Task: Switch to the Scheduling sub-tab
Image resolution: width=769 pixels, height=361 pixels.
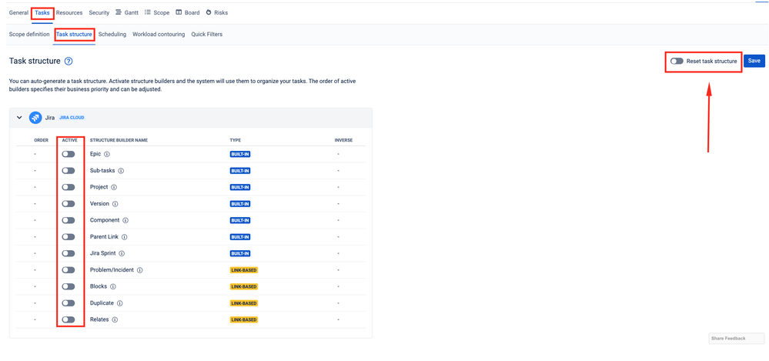Action: tap(112, 35)
